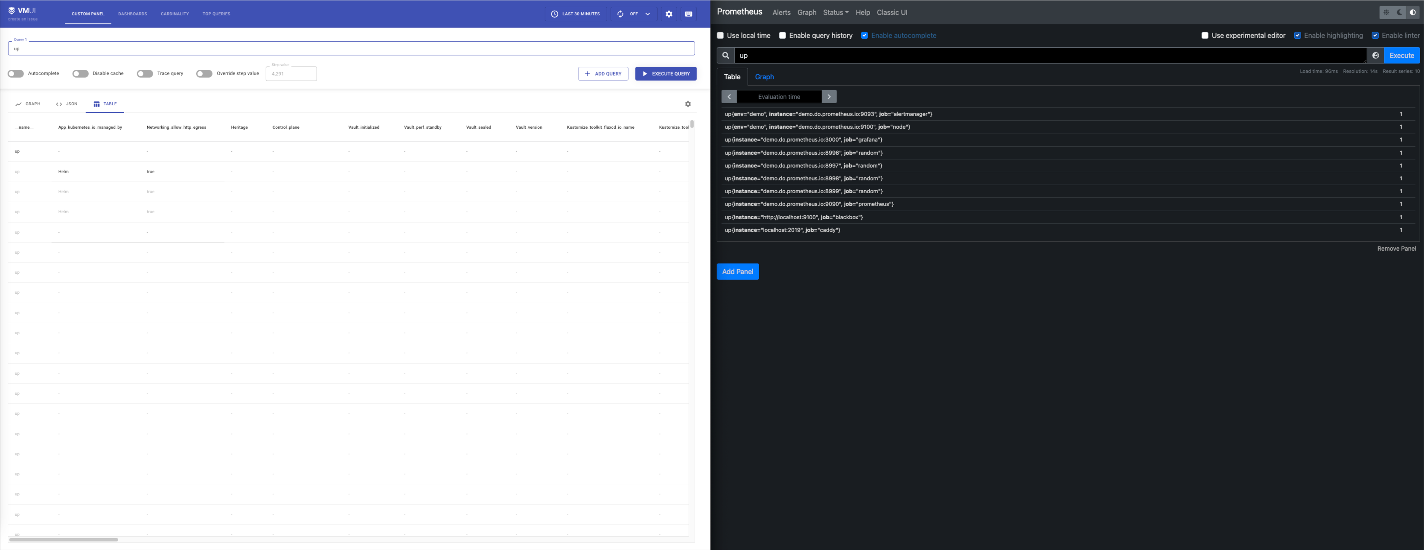This screenshot has width=1424, height=550.
Task: Open the Cardinality page in VMUI
Action: tap(174, 14)
